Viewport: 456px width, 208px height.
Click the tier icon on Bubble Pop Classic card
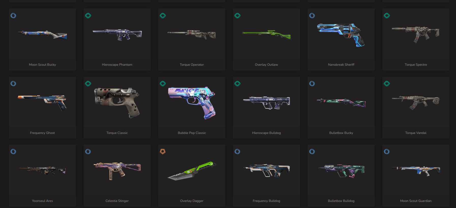163,84
